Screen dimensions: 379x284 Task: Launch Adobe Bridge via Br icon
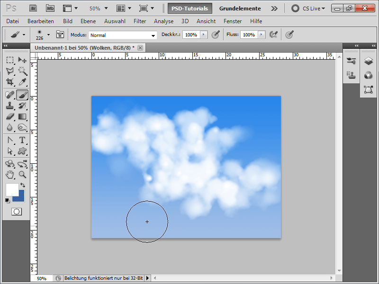33,9
